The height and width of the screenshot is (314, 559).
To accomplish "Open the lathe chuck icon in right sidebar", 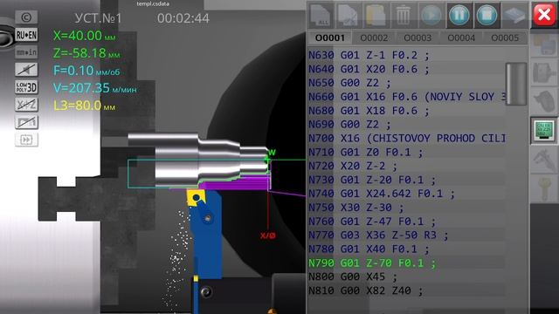I will [x=544, y=73].
